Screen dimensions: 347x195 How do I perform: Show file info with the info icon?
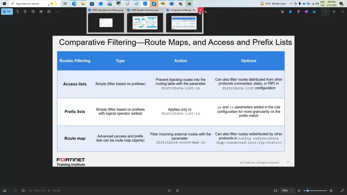[23, 191]
